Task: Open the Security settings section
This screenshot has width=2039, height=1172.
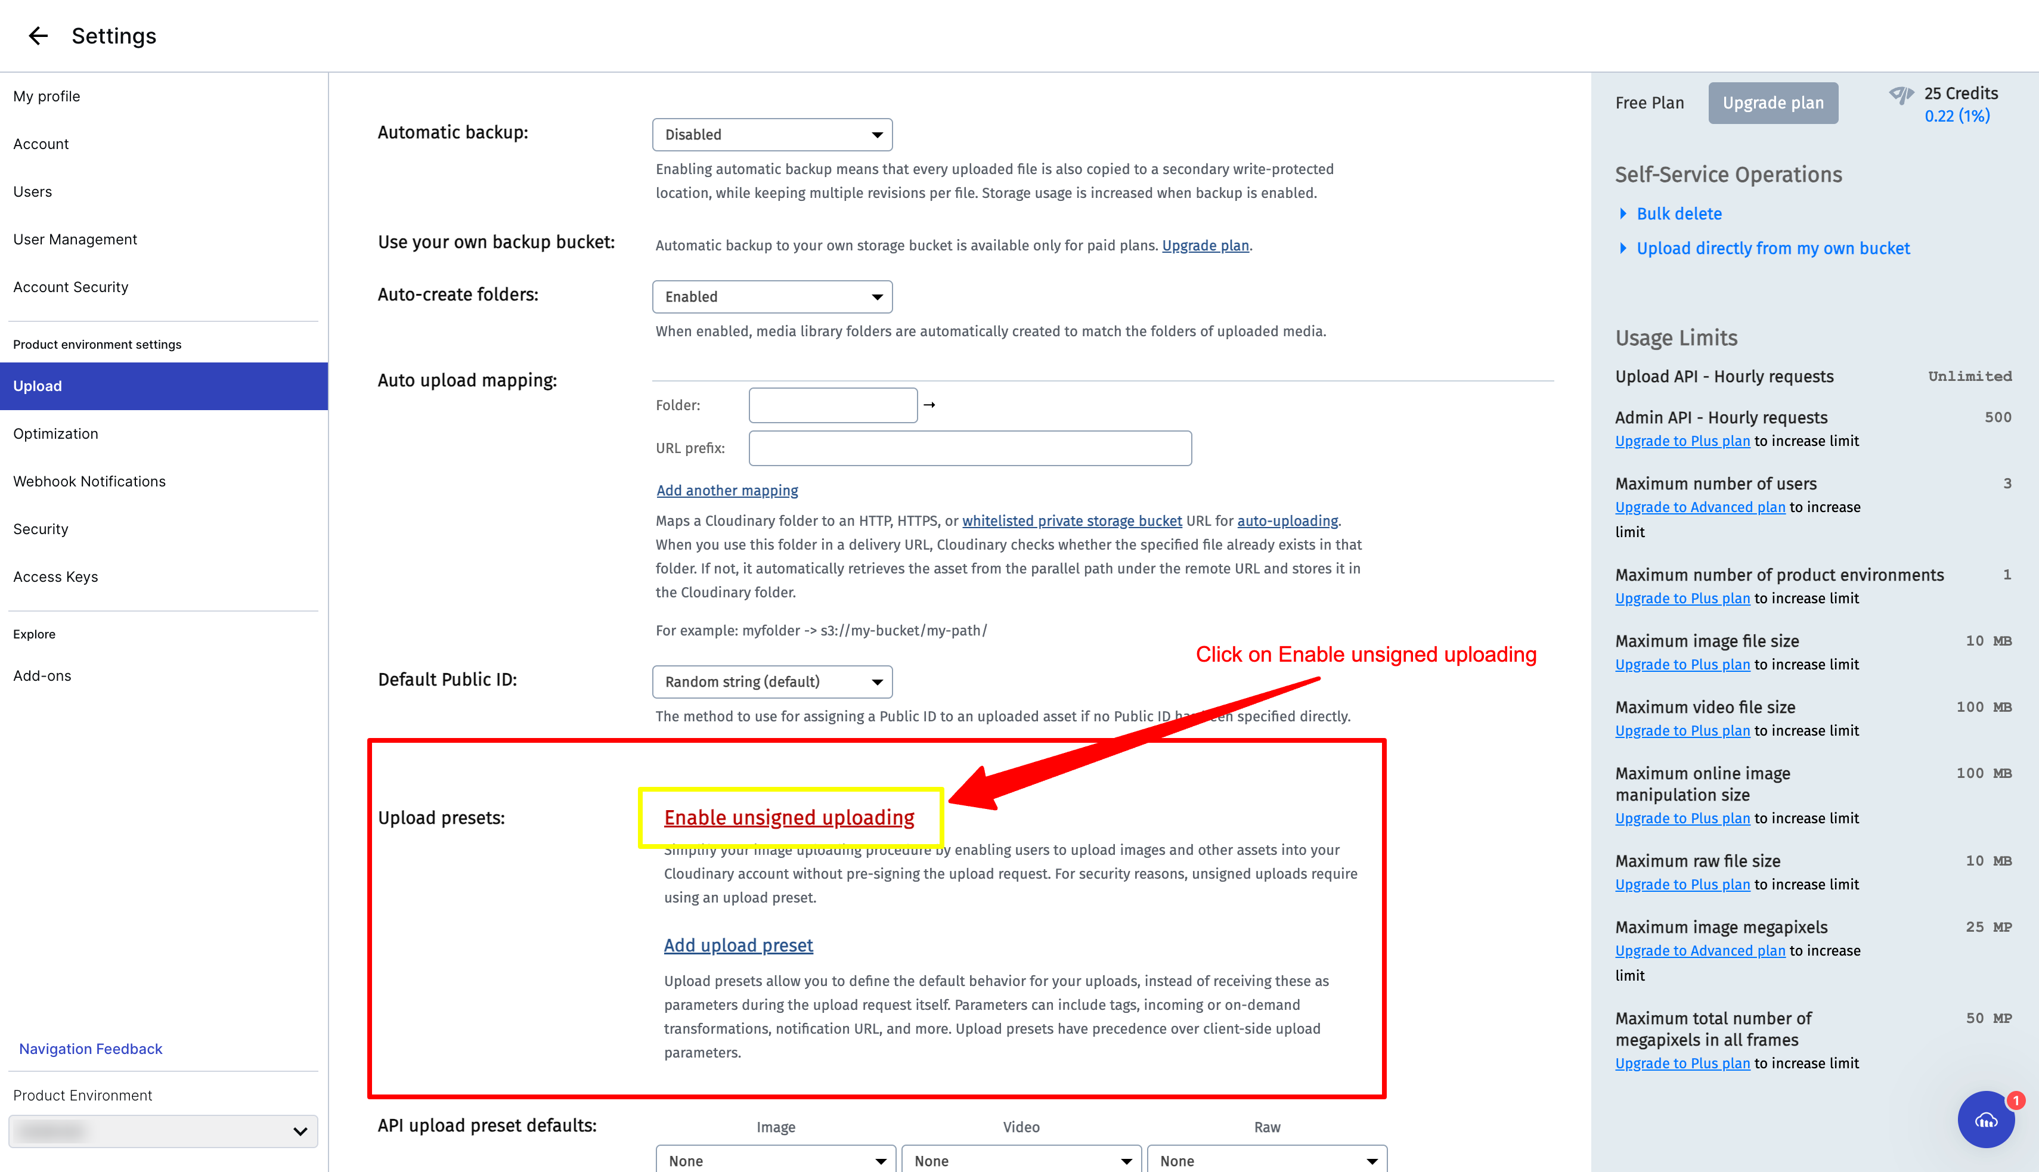Action: tap(41, 529)
